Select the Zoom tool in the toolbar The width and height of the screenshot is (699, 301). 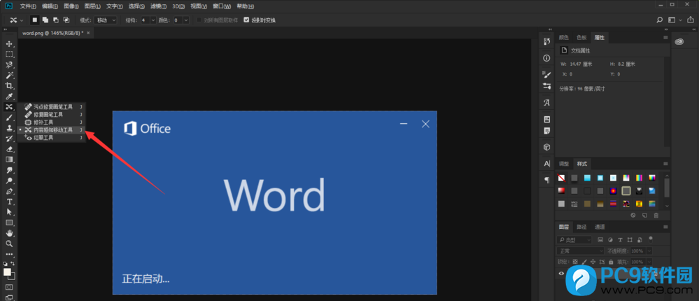tap(9, 244)
